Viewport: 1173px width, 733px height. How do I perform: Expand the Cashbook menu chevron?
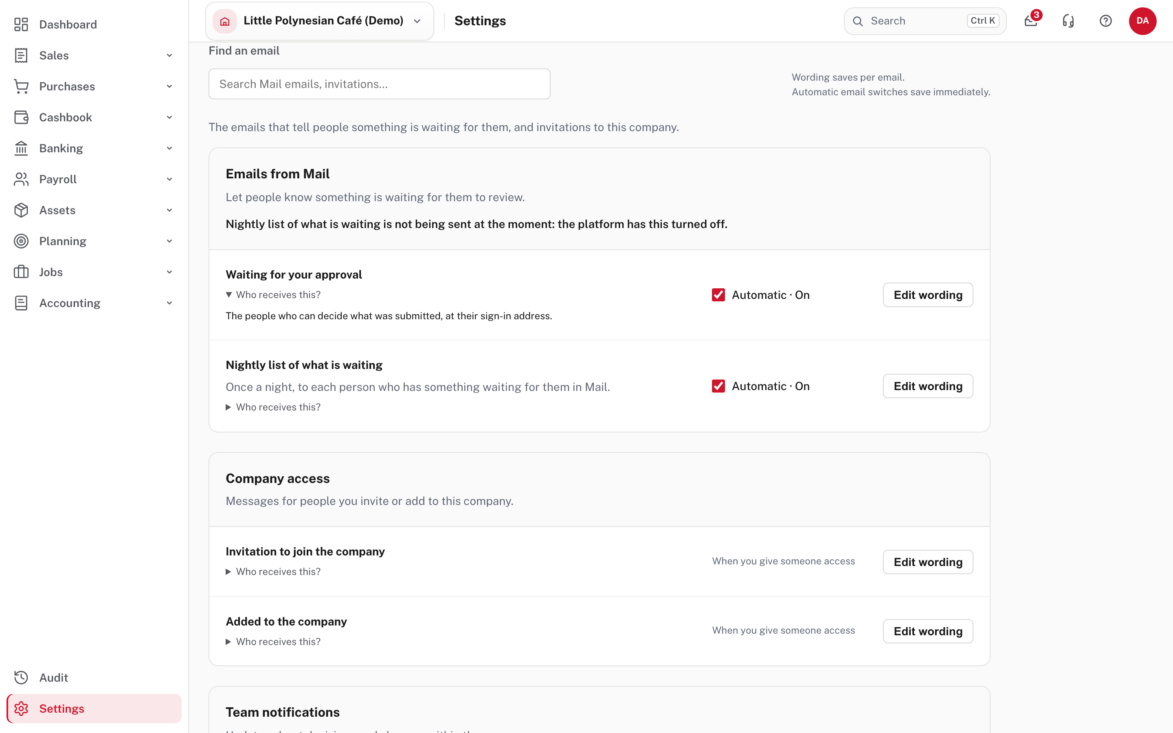(169, 117)
